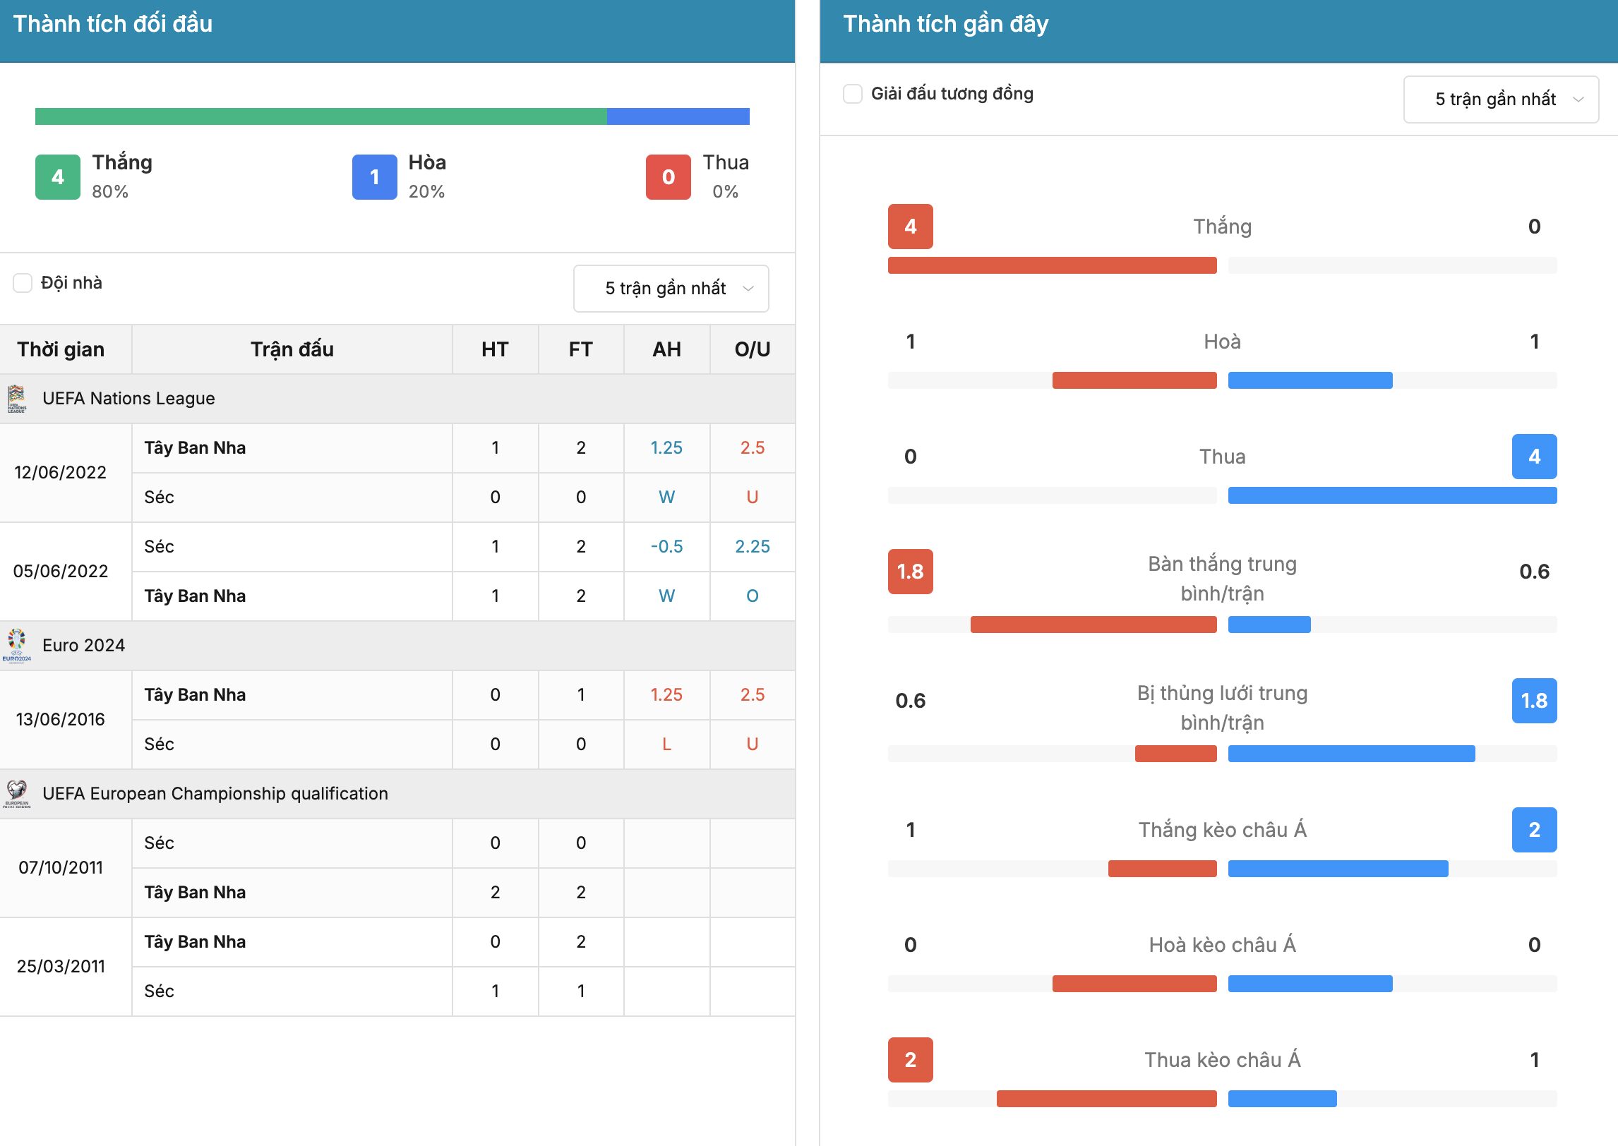Click the HT column header
Screen dimensions: 1618x1146
[x=495, y=349]
